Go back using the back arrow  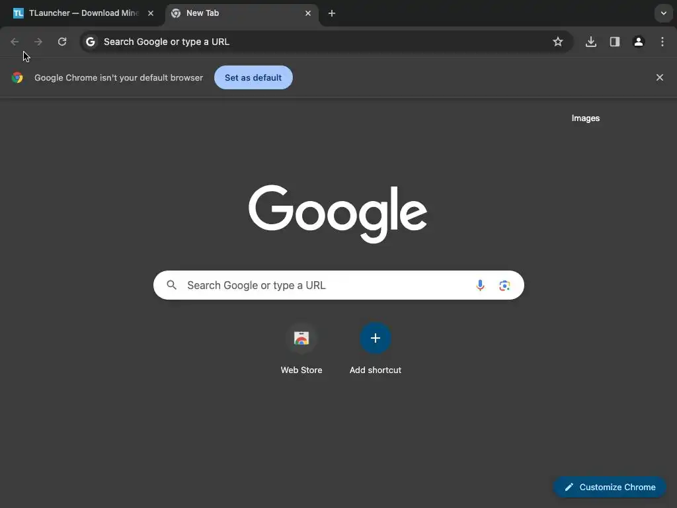coord(15,42)
